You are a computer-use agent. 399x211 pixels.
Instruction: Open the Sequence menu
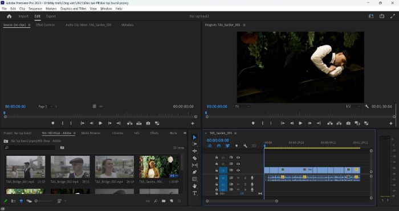click(35, 9)
